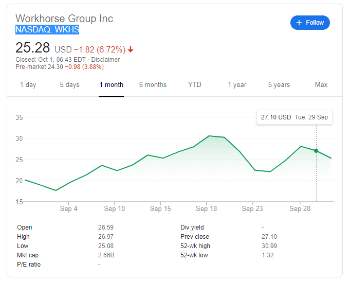
Task: Click the Sep 18 axis label
Action: coord(206,209)
